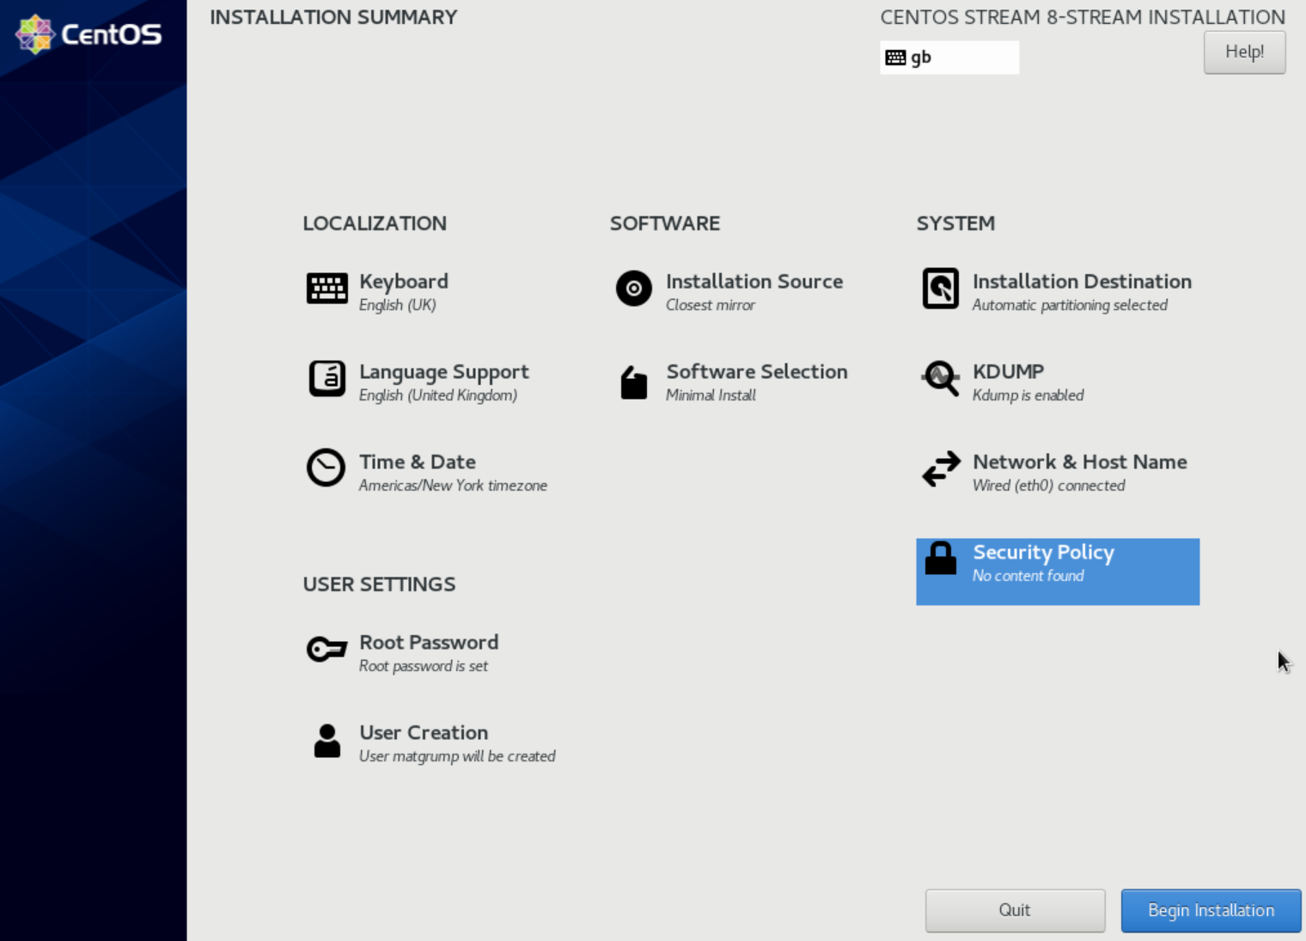Open the Keyboard layout keyboard icon
The width and height of the screenshot is (1306, 941).
pyautogui.click(x=327, y=289)
